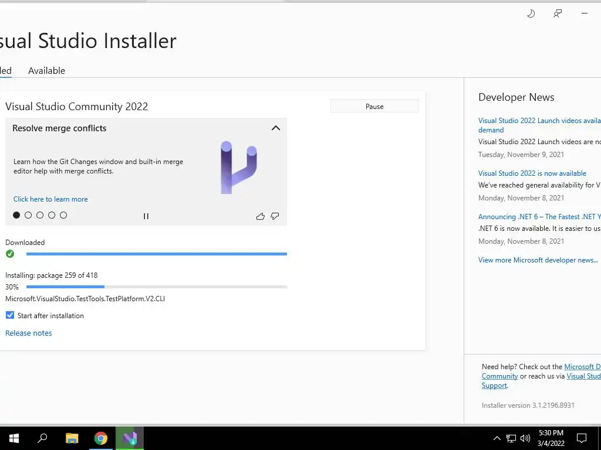The width and height of the screenshot is (601, 450).
Task: Click the Pause installation button
Action: pyautogui.click(x=374, y=107)
